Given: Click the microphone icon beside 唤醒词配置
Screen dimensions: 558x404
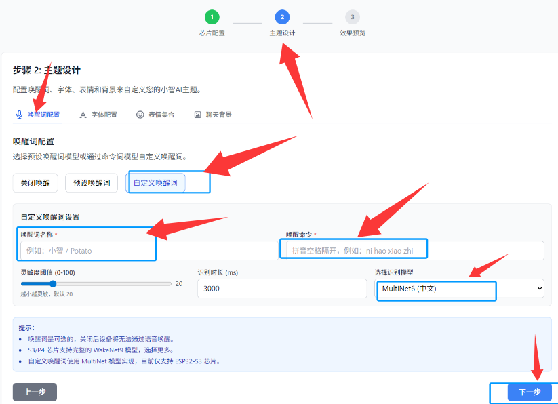Looking at the screenshot, I should [x=19, y=115].
